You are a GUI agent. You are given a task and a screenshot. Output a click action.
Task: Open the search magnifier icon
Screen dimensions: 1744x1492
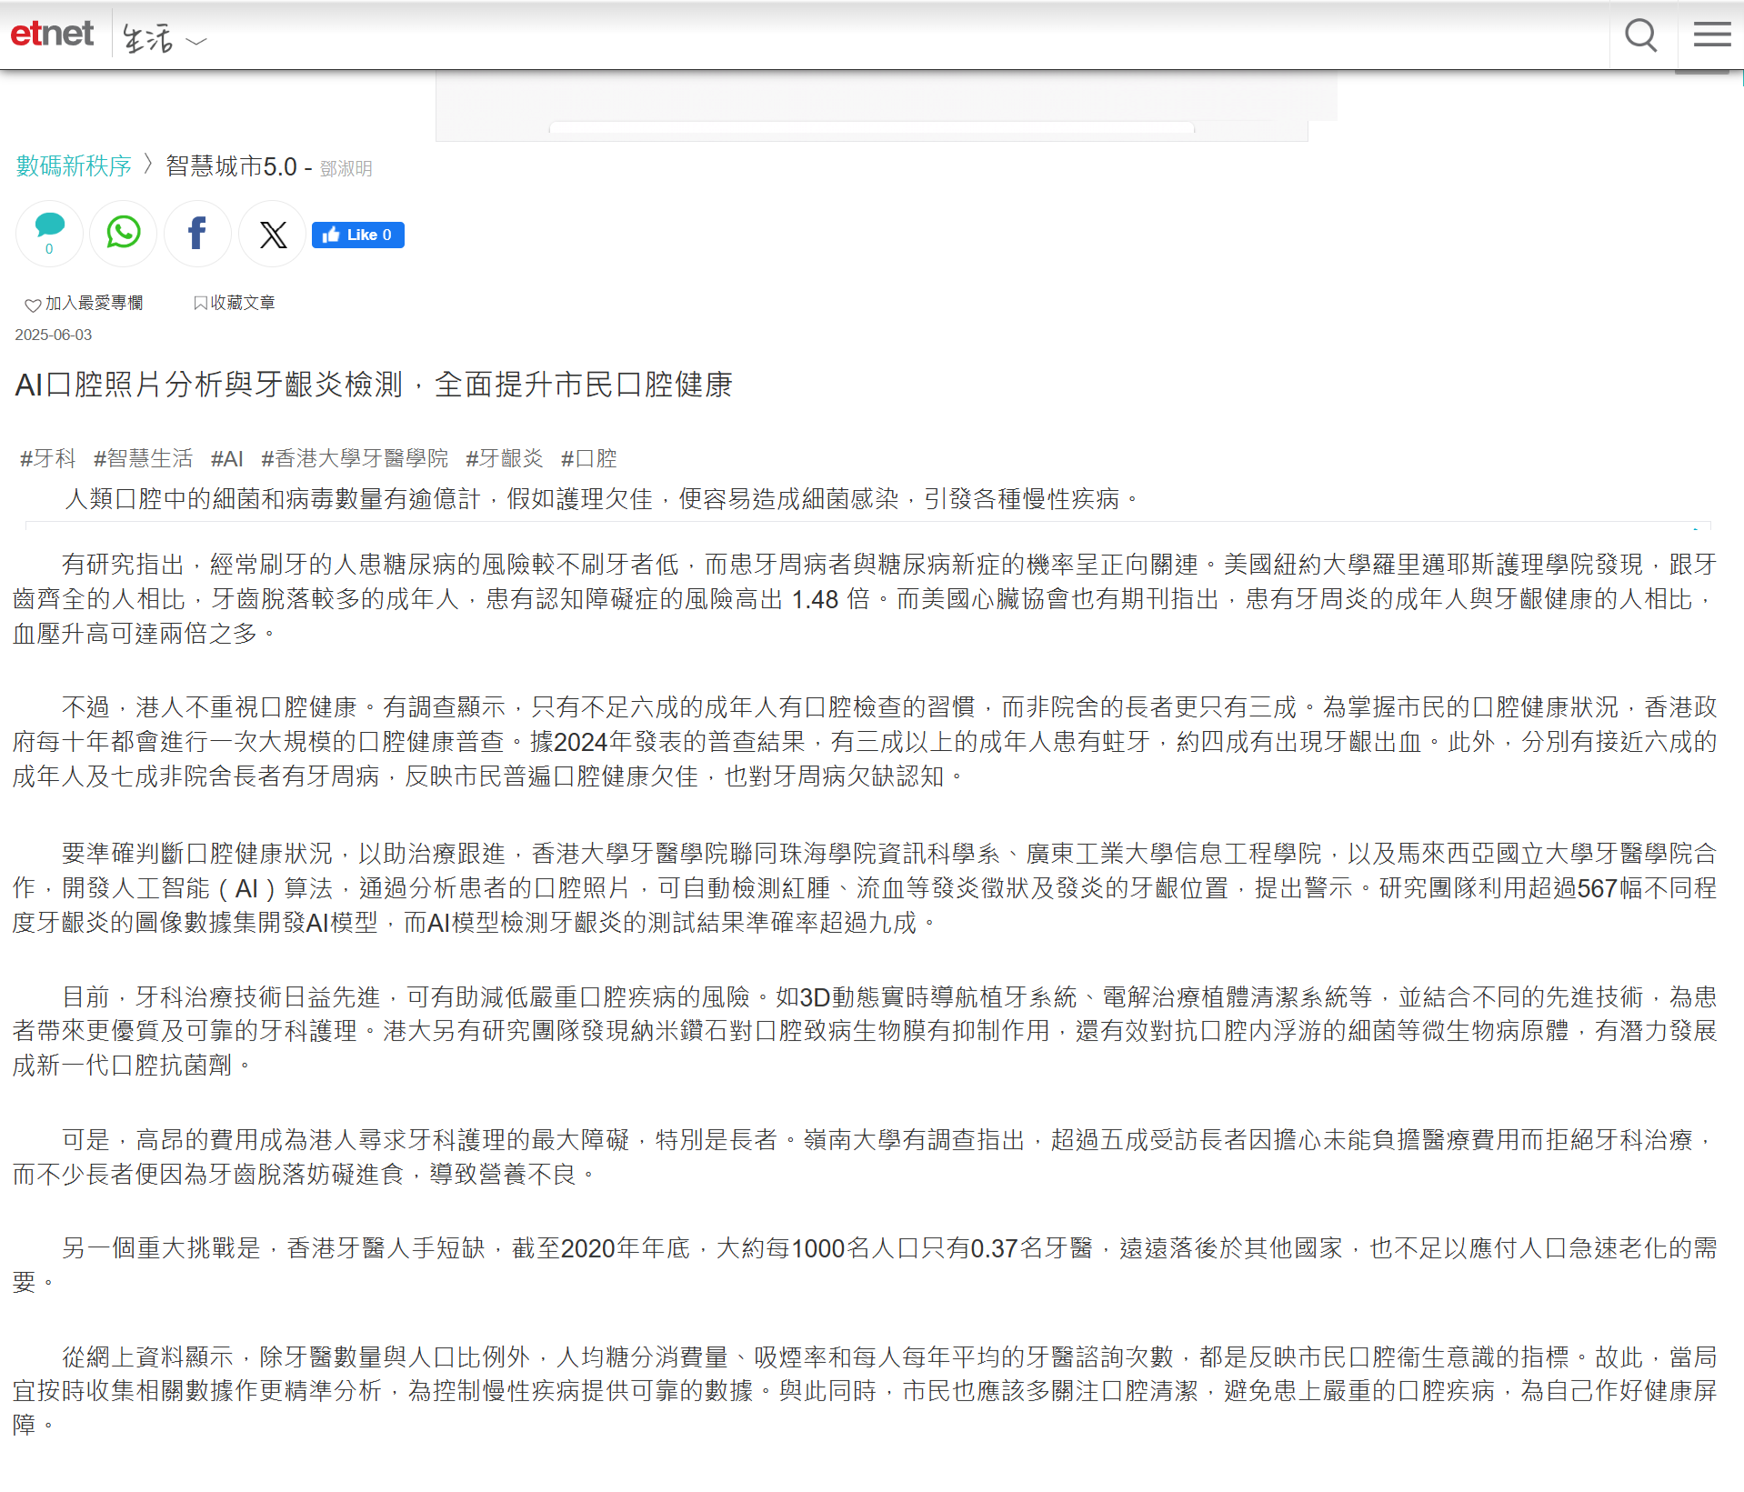[x=1641, y=35]
